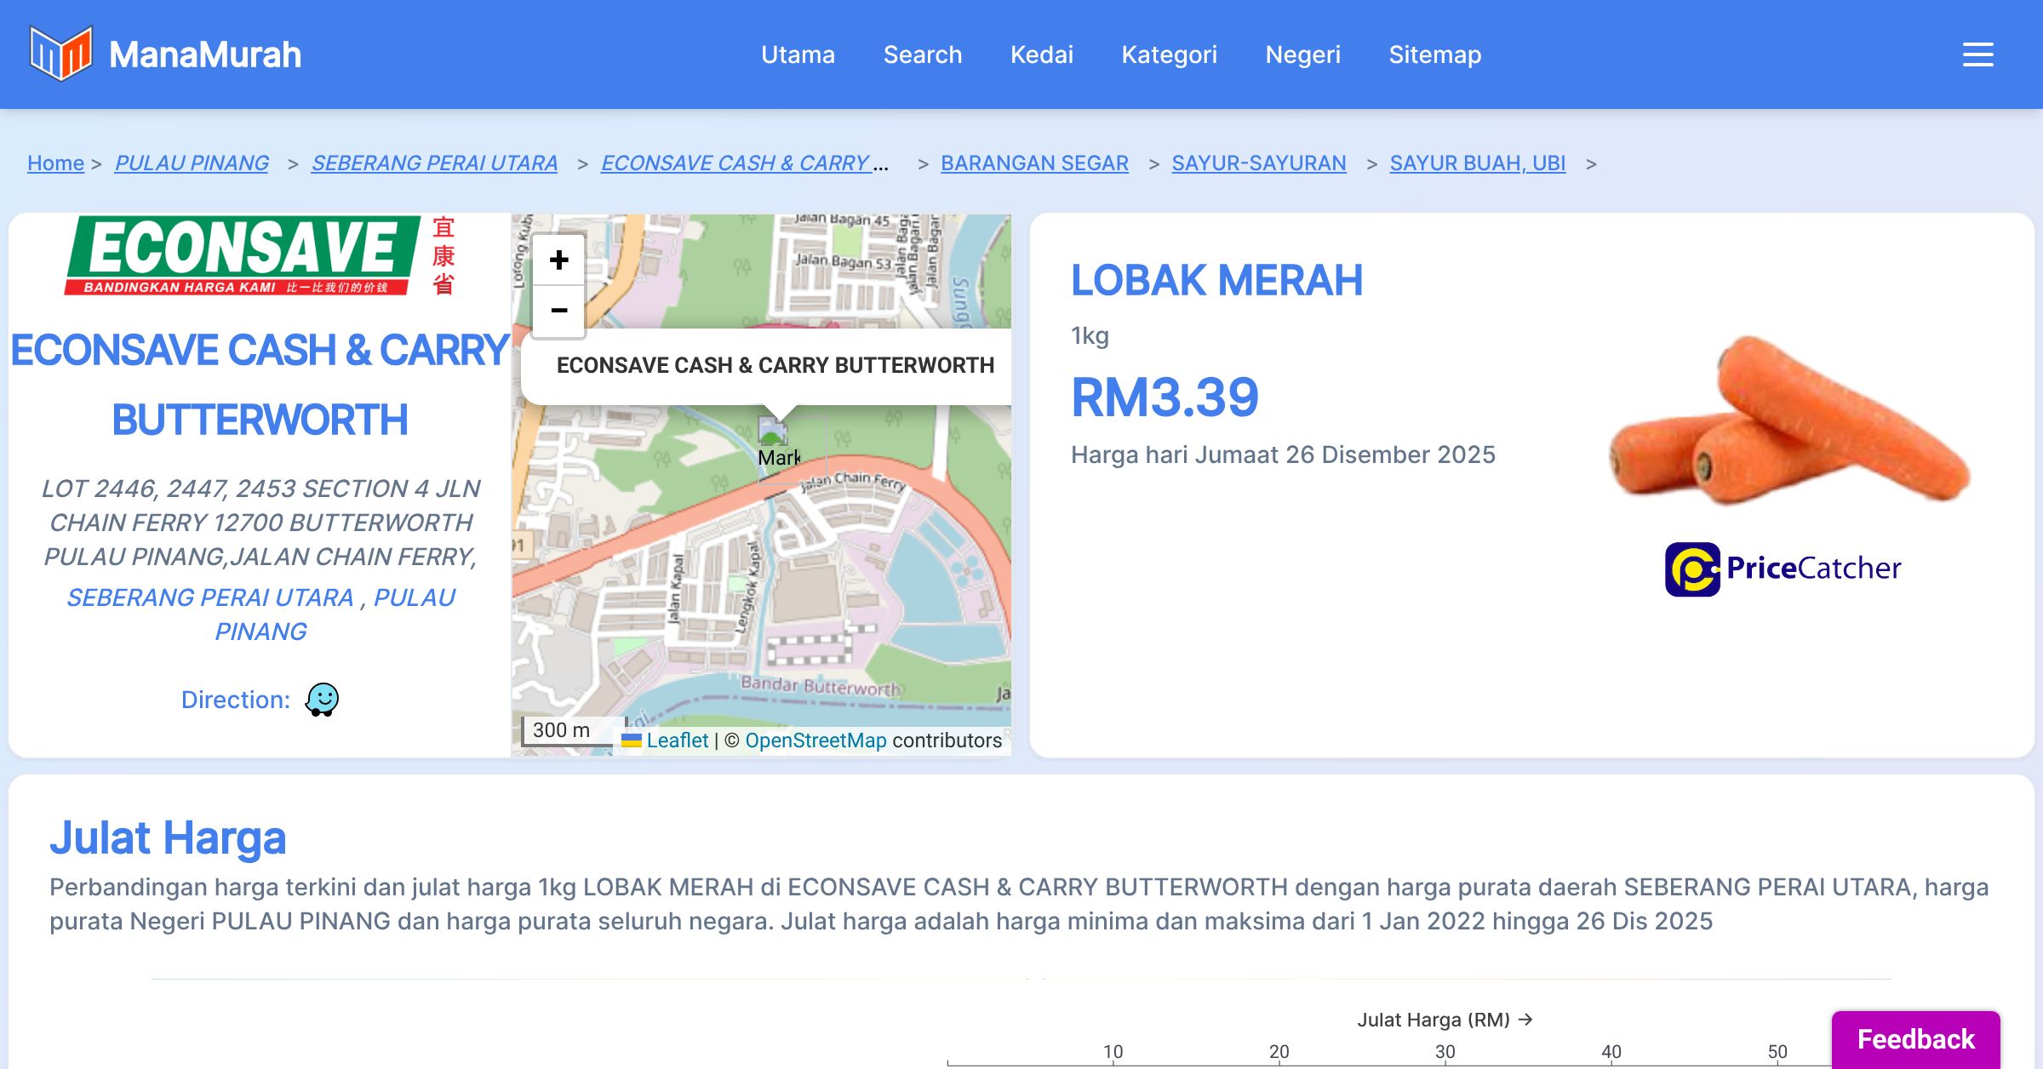Navigate to Negeri page
Screen dimensions: 2043x1069
[1302, 54]
